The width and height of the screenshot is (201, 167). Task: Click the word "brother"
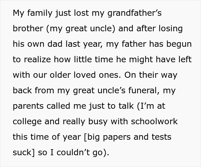point(27,29)
